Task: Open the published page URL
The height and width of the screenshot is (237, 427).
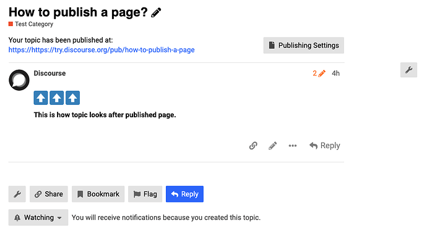Action: (x=101, y=50)
